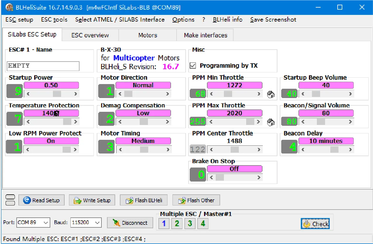Click the icon beside PPM Min Throttle slider
Image resolution: width=373 pixels, height=244 pixels.
pos(271,94)
